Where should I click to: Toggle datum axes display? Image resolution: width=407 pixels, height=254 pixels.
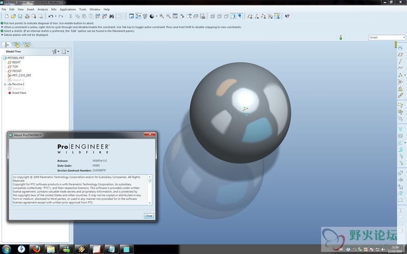tap(257, 16)
